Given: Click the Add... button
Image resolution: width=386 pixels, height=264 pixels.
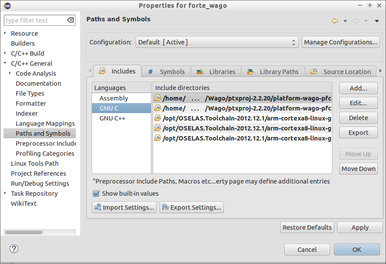Looking at the screenshot, I should click(x=358, y=88).
